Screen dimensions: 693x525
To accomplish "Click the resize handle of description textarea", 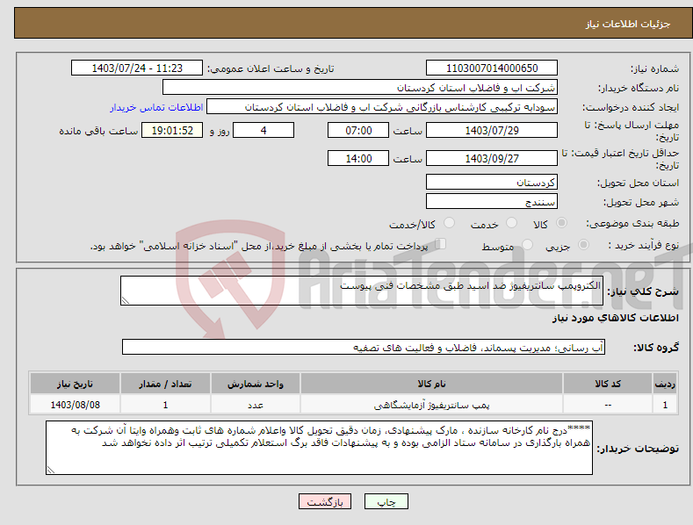I will [x=126, y=300].
